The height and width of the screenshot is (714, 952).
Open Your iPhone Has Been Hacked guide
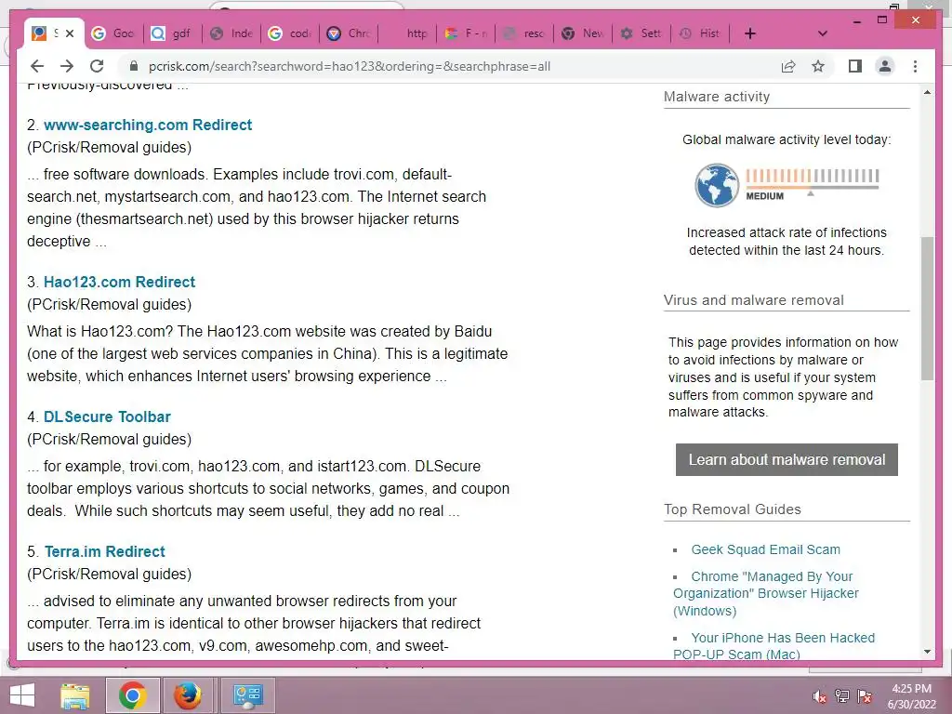coord(774,646)
